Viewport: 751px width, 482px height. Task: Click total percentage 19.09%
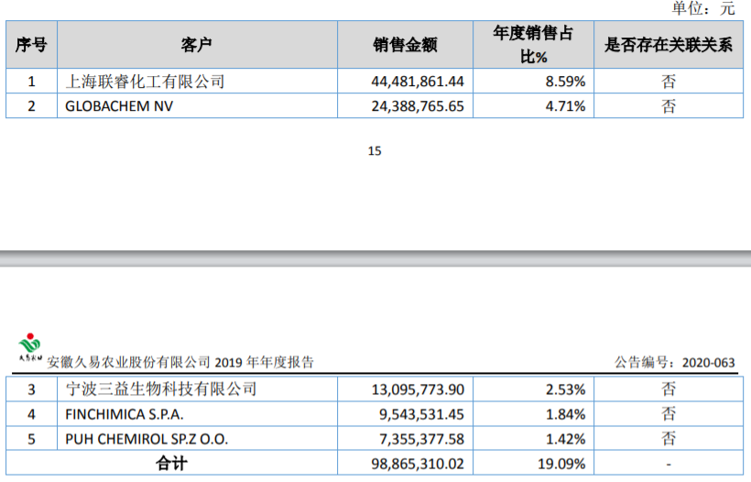click(561, 464)
